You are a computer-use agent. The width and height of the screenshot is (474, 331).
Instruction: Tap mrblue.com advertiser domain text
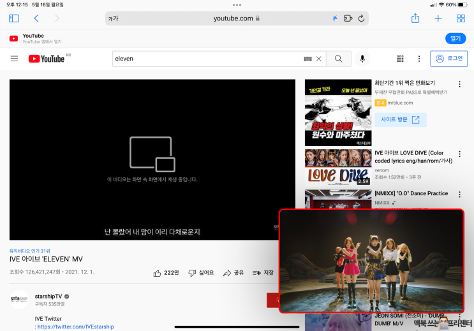point(400,103)
